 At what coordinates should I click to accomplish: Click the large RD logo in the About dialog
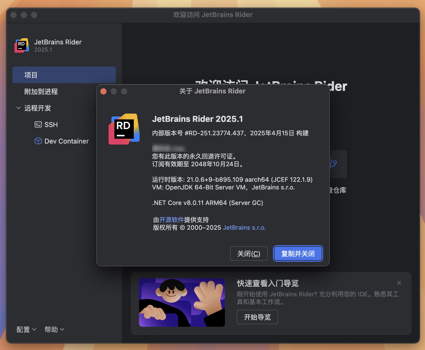click(124, 129)
